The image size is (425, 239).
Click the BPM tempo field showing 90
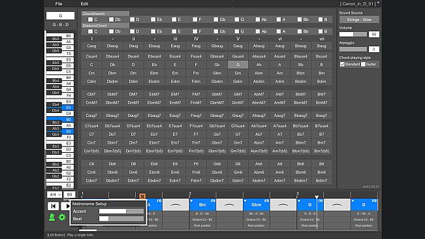pyautogui.click(x=69, y=195)
